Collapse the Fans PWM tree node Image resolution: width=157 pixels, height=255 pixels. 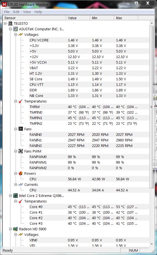pyautogui.click(x=16, y=151)
